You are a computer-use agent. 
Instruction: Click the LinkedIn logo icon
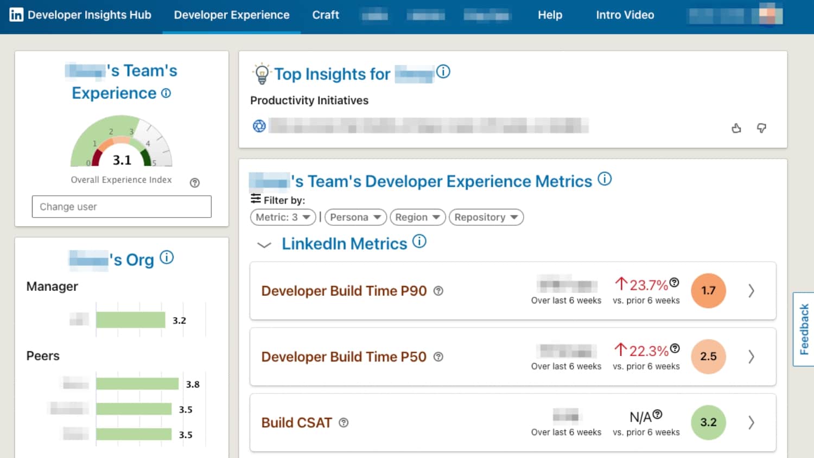coord(16,15)
